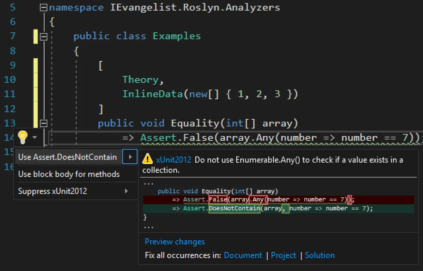Fix all occurrences in Document

(243, 255)
